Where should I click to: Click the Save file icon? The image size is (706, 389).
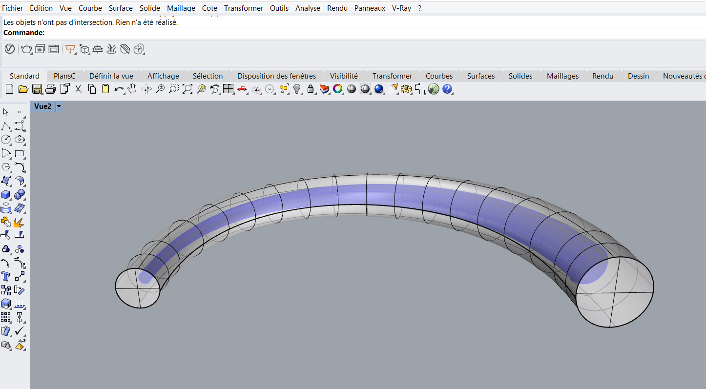coord(37,89)
